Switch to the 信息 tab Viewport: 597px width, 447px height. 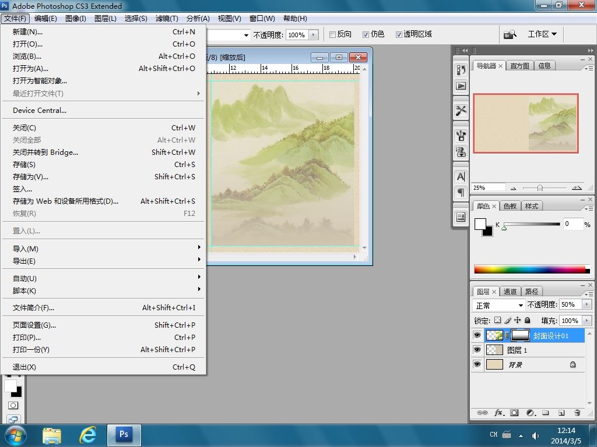tap(545, 66)
